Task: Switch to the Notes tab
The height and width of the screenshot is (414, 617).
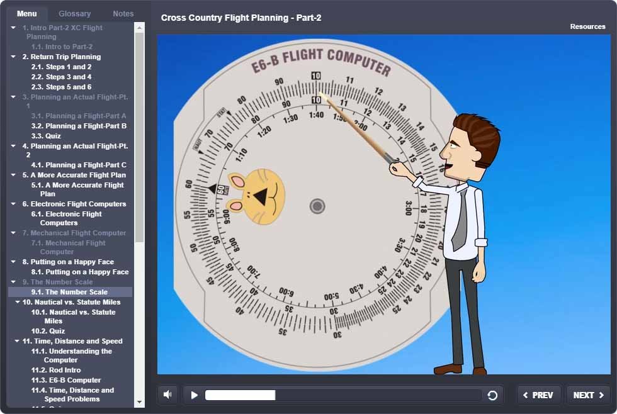Action: click(123, 13)
